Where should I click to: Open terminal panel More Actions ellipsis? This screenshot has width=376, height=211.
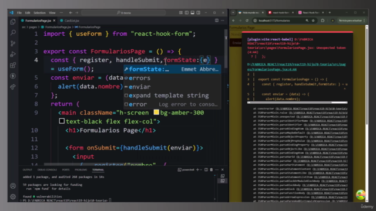[x=217, y=169]
